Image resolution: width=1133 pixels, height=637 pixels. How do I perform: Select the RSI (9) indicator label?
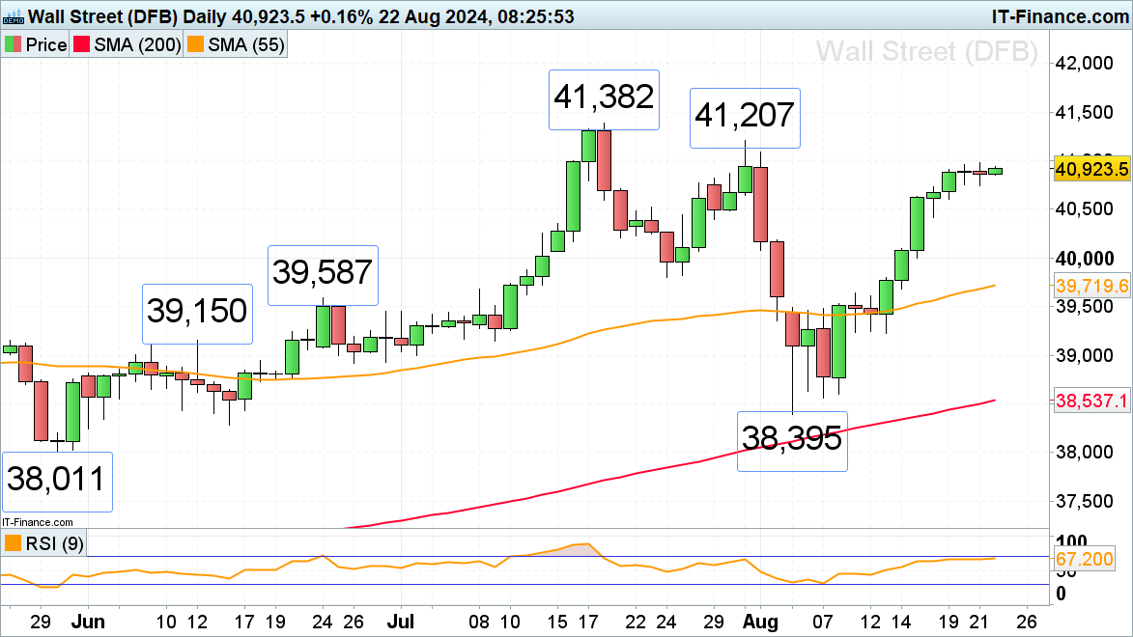(x=55, y=543)
